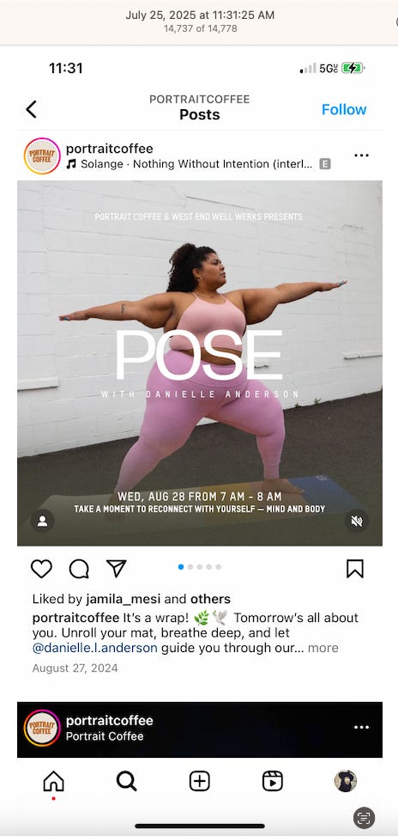Open @danielle.l.anderson profile link
The width and height of the screenshot is (398, 836).
pos(94,648)
